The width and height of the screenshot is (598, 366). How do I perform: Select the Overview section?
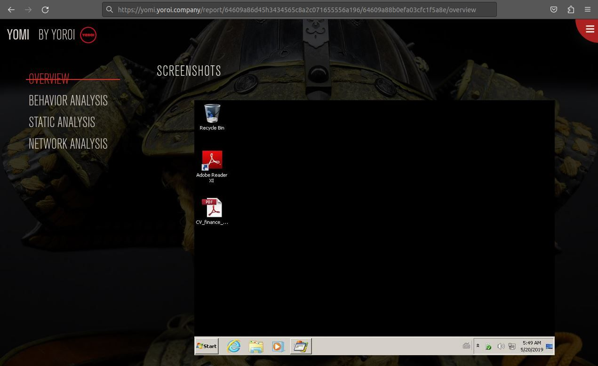(49, 79)
